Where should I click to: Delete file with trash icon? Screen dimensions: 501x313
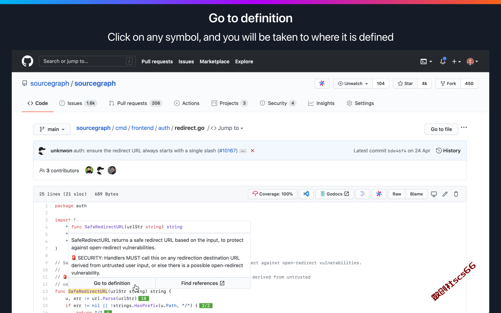(456, 194)
